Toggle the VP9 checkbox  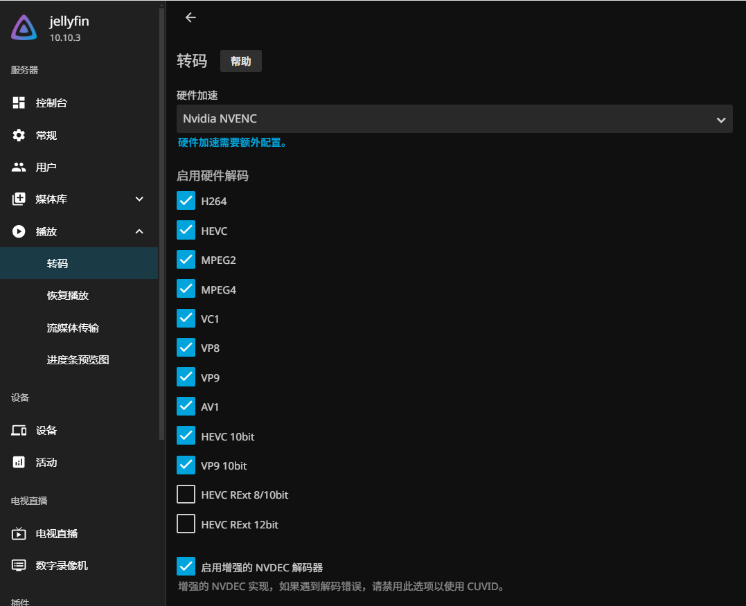[x=186, y=377]
